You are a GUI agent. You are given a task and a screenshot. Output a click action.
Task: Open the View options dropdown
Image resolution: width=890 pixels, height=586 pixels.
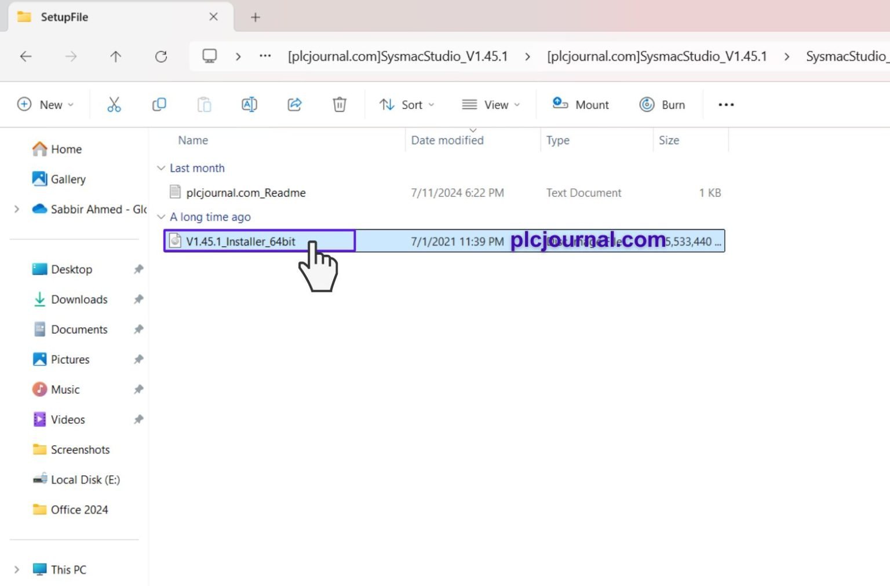pyautogui.click(x=490, y=104)
